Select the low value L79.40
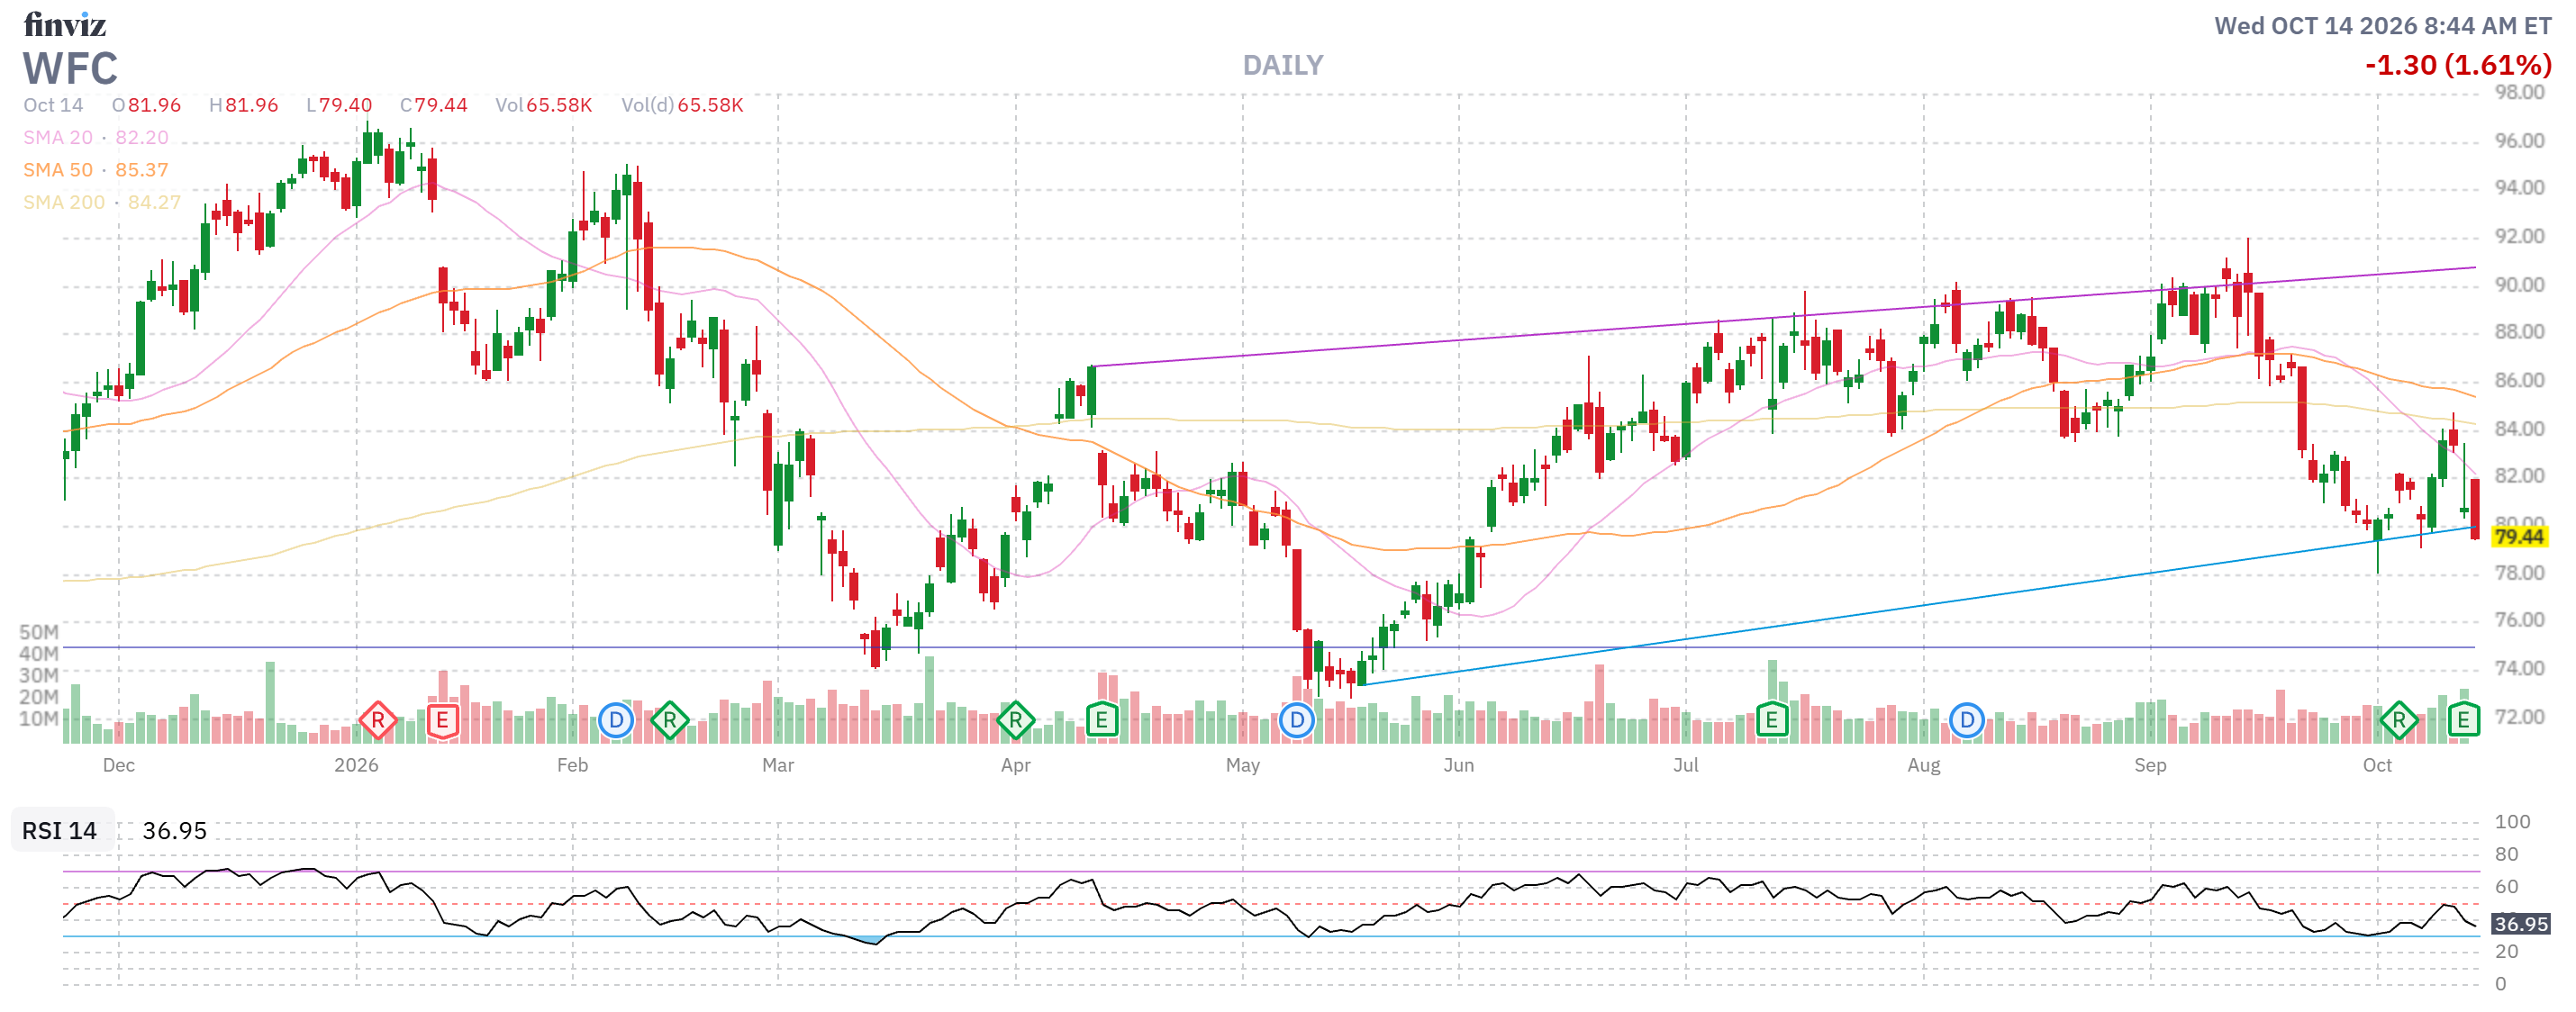Viewport: 2576px width, 1012px height. (x=339, y=106)
